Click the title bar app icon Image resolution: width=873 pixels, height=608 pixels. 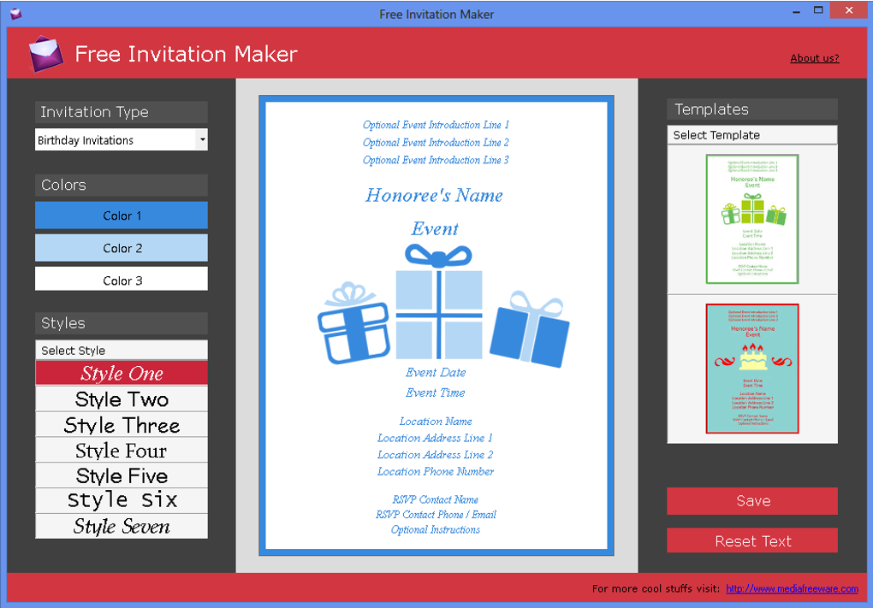tap(15, 14)
